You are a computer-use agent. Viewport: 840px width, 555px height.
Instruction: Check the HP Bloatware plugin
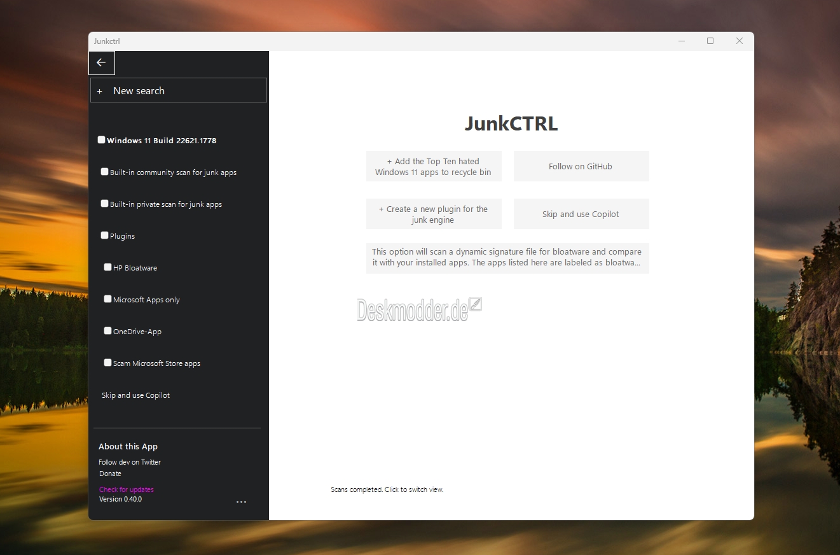coord(107,267)
